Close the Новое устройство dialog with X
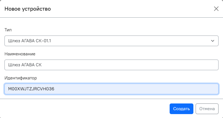The height and width of the screenshot is (118, 223). click(216, 9)
